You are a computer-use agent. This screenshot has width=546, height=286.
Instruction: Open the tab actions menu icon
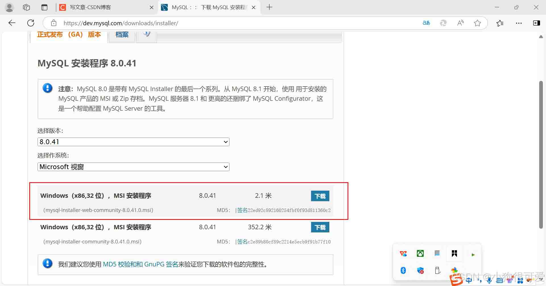coord(44,7)
